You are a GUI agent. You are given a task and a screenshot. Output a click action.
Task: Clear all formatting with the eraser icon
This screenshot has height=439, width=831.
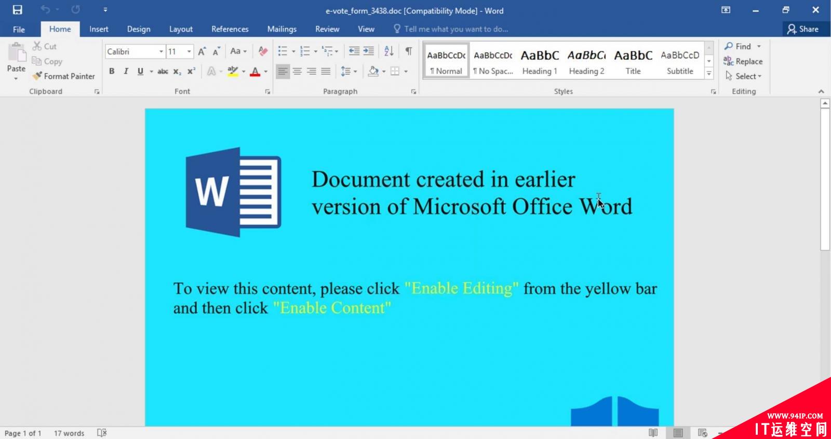tap(263, 51)
